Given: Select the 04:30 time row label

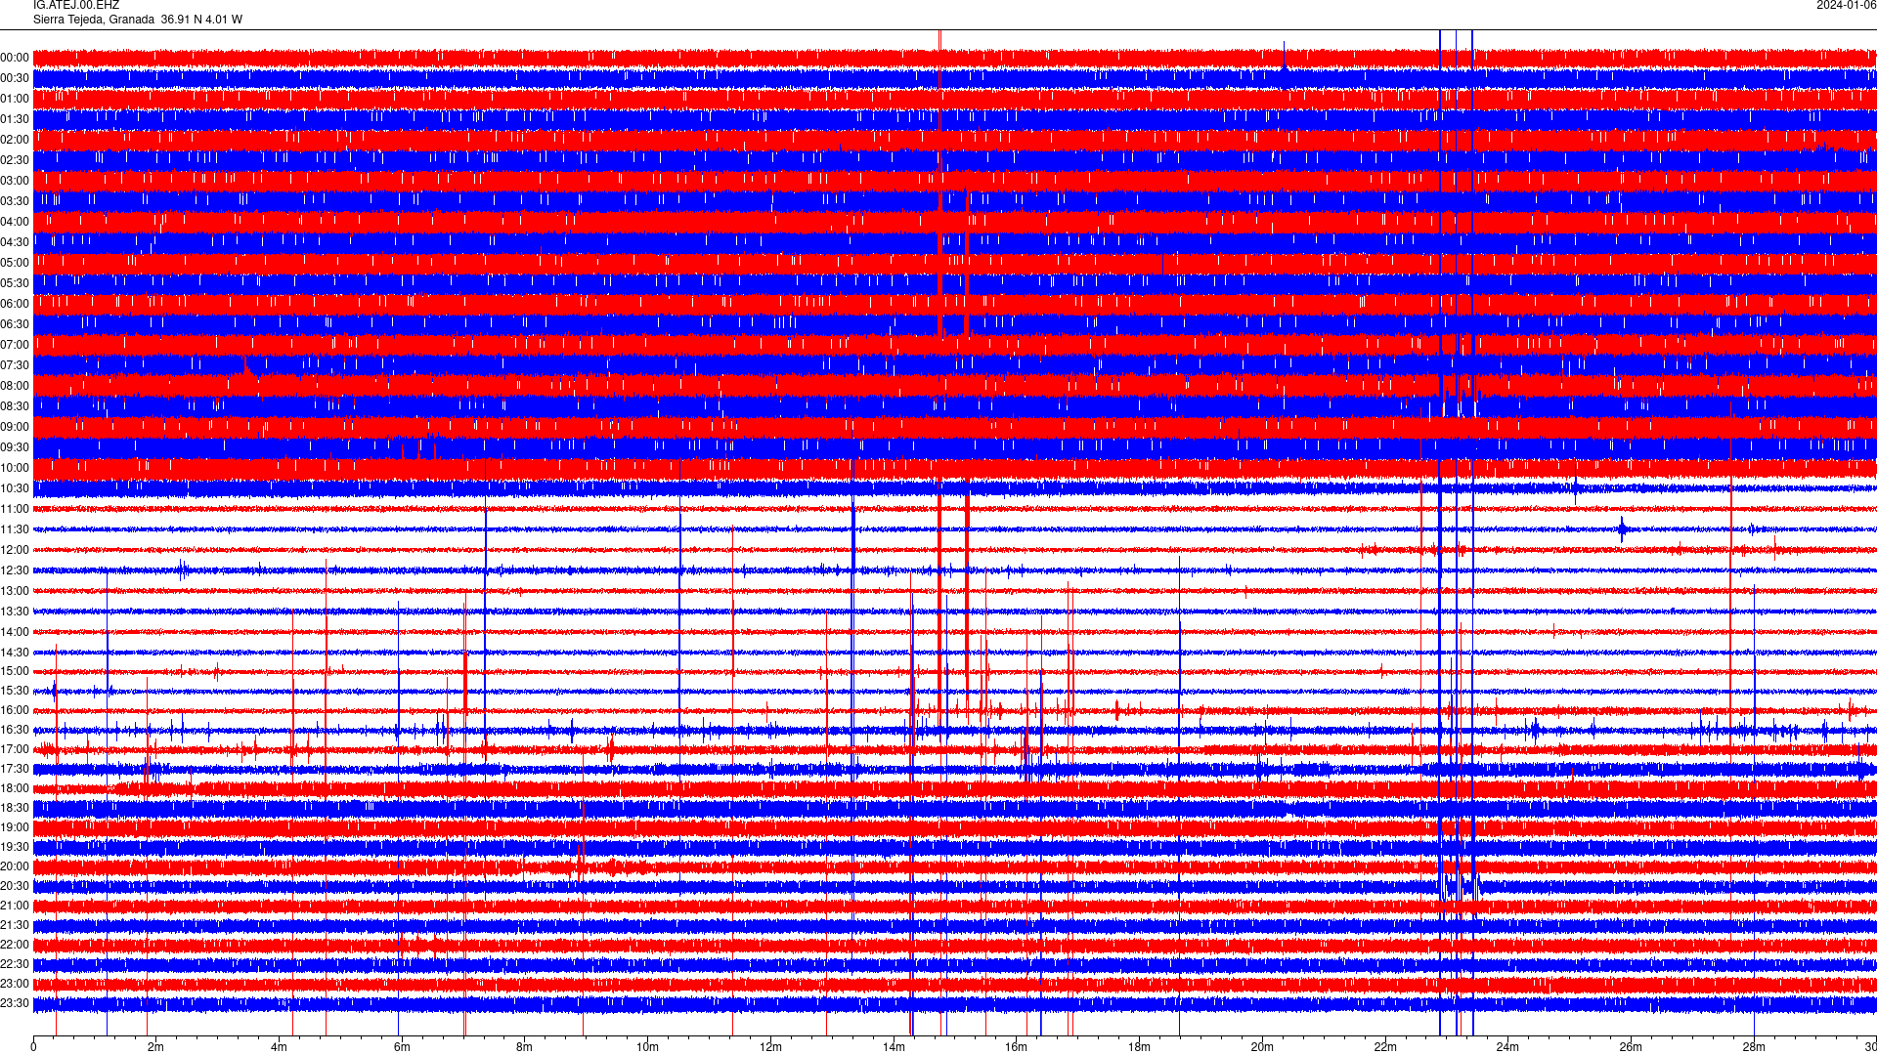Looking at the screenshot, I should pyautogui.click(x=15, y=242).
